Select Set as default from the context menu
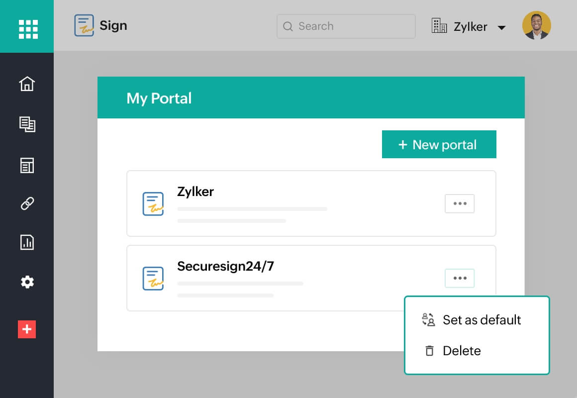 (x=481, y=320)
